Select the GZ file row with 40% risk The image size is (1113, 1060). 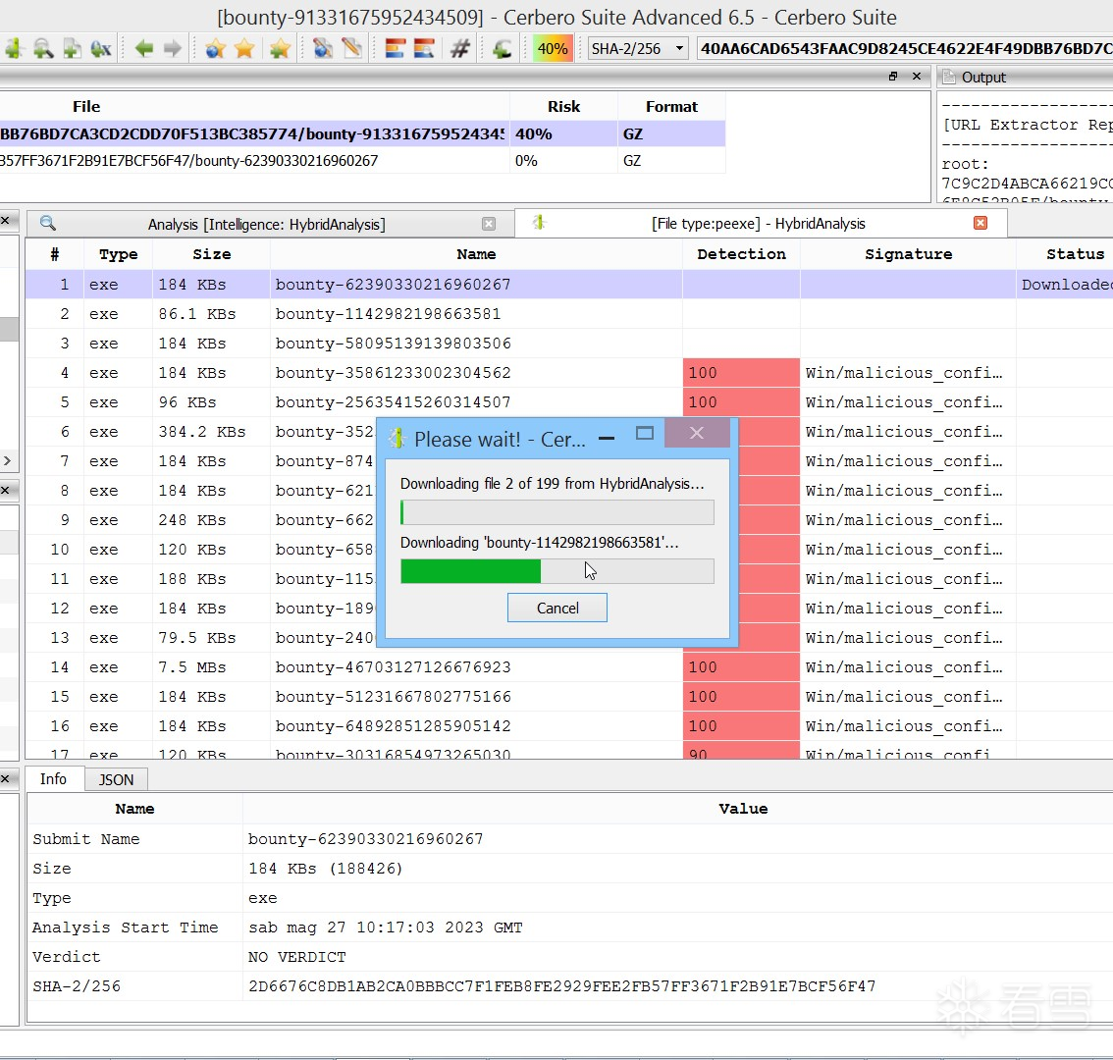pos(362,133)
